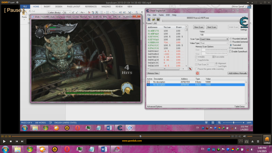Mute audio with GOM speaker icon
Screen dimensions: 272x153
244,136
